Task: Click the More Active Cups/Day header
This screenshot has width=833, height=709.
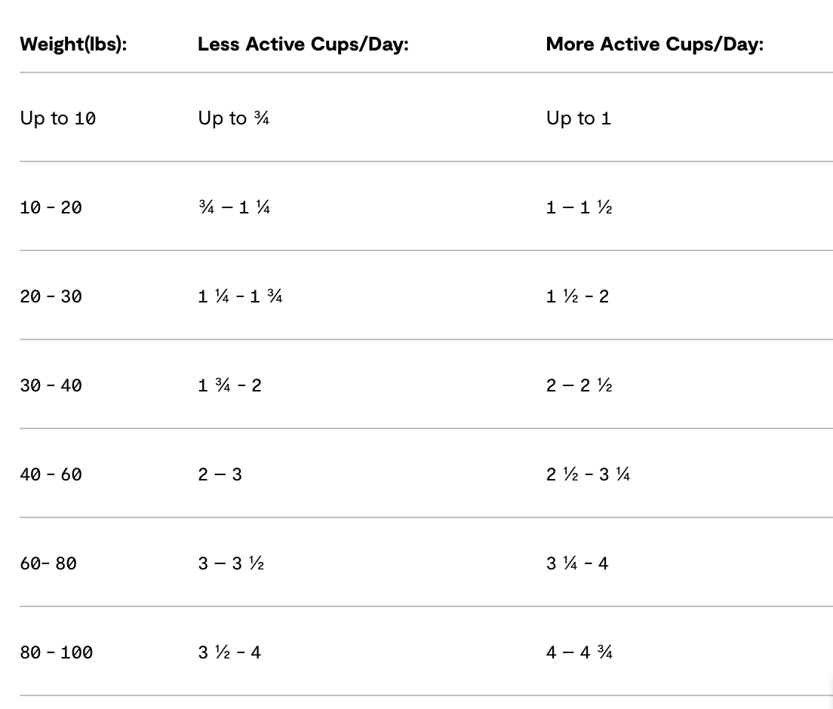Action: click(x=654, y=44)
